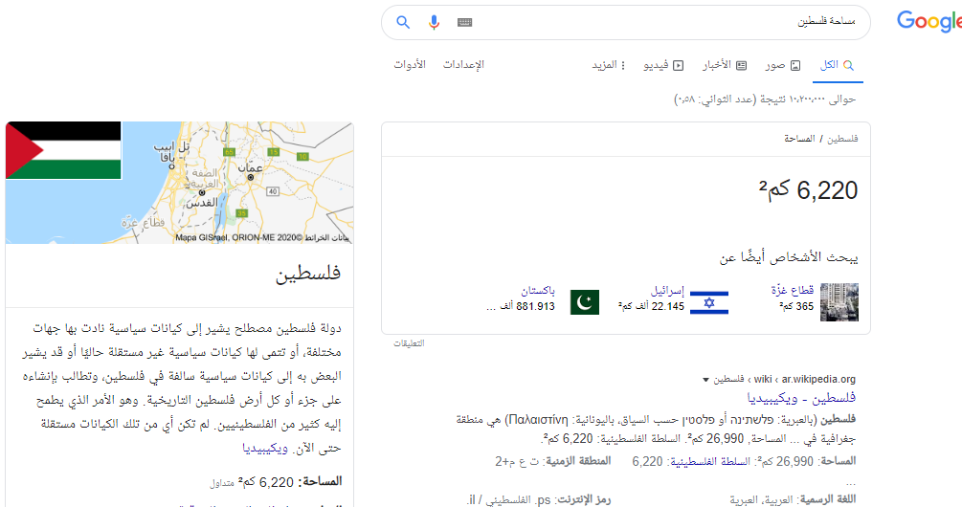Click the Pakistan flag icon
962x507 pixels.
585,303
